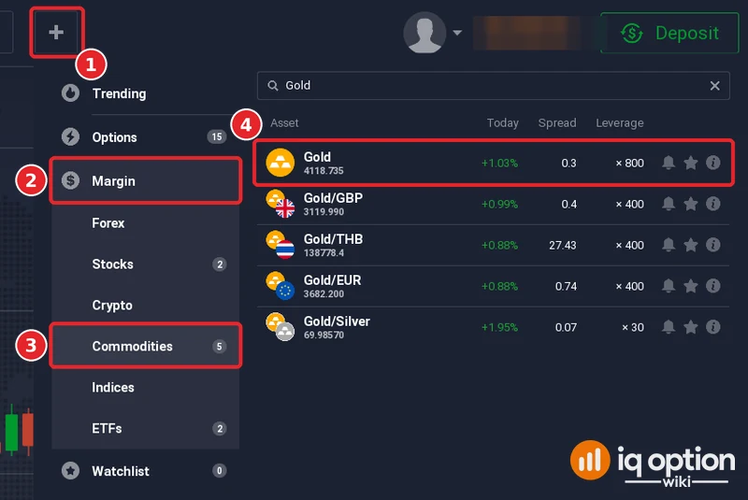Screen dimensions: 748x500
Task: Choose Forex under Margin
Action: coord(146,222)
